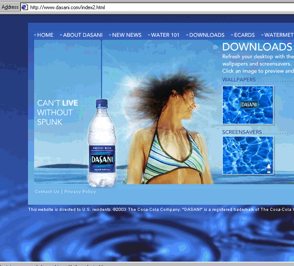Go to the NEW NEWS section
Screen dimensions: 294x266
127,35
